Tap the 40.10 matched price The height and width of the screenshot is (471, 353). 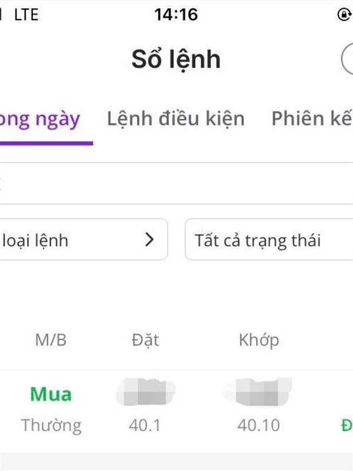pos(259,425)
